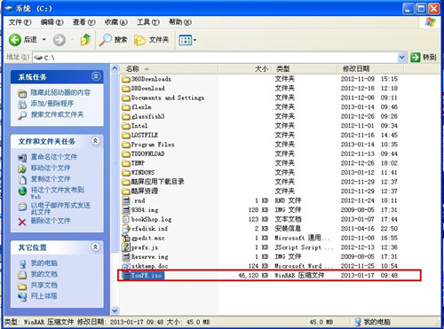Select the 360Downloads folder icon

(x=126, y=79)
